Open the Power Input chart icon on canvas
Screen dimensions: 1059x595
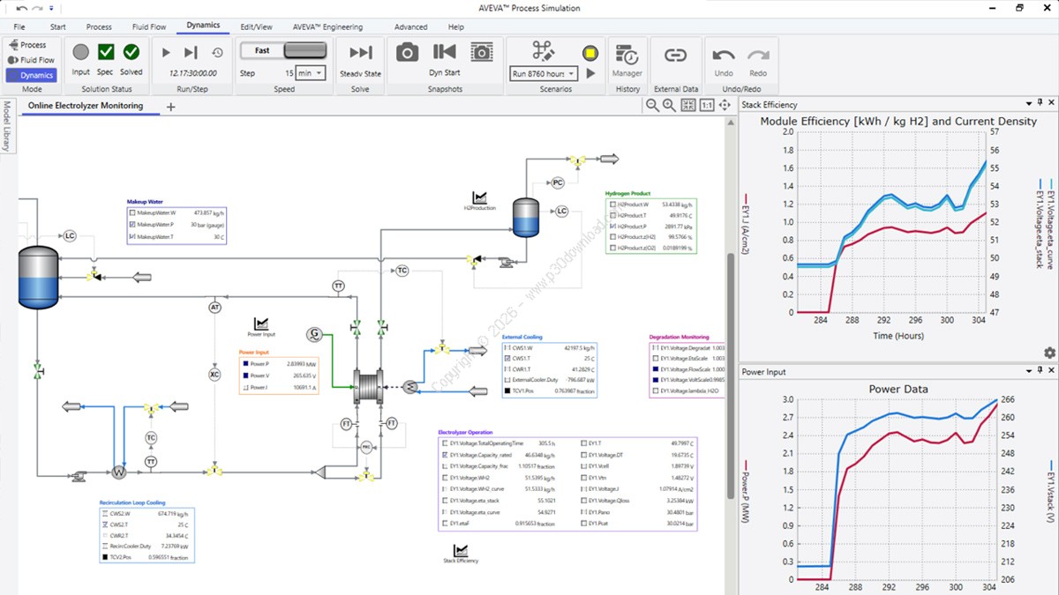point(261,324)
